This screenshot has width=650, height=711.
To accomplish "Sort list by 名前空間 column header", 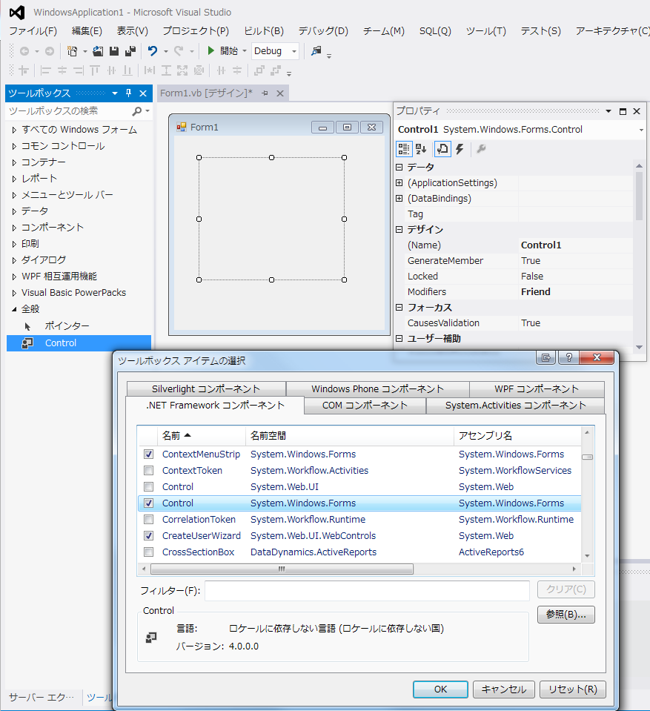I will 350,436.
